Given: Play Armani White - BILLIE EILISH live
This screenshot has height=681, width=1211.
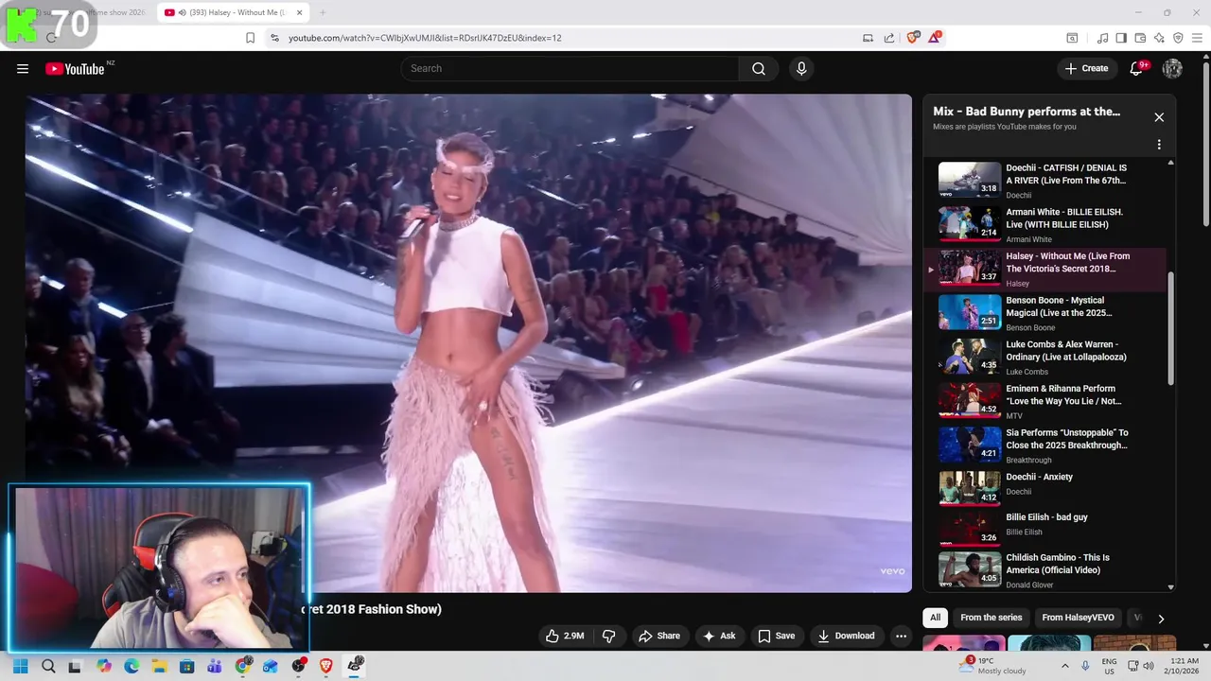Looking at the screenshot, I should click(1045, 224).
